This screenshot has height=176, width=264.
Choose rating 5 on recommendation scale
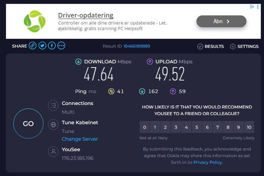coord(197,127)
